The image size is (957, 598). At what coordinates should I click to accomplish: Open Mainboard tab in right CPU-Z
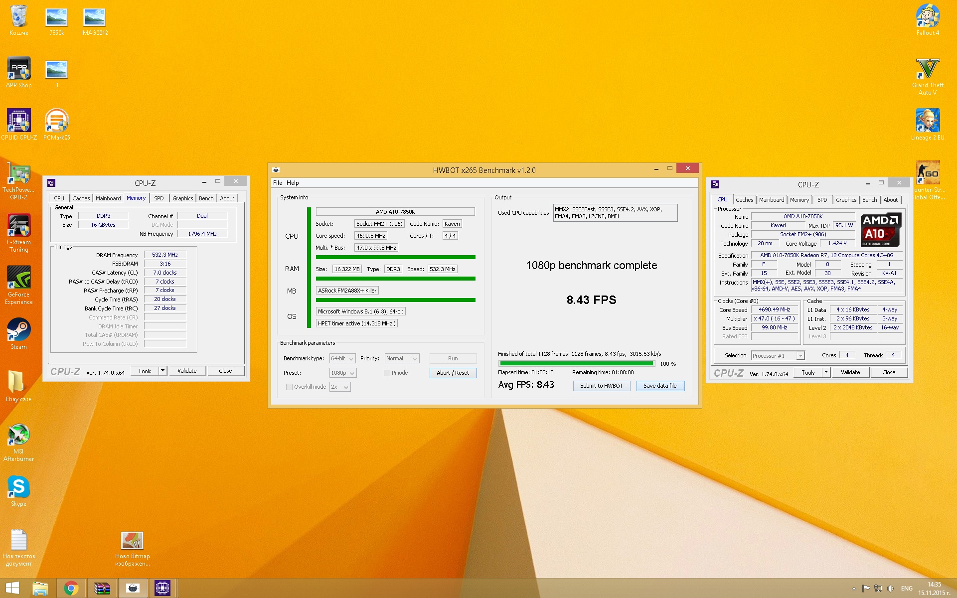click(772, 200)
